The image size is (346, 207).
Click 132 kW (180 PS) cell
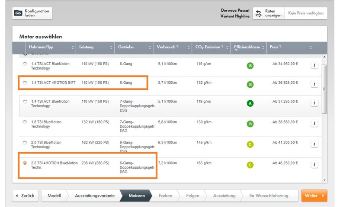(95, 122)
